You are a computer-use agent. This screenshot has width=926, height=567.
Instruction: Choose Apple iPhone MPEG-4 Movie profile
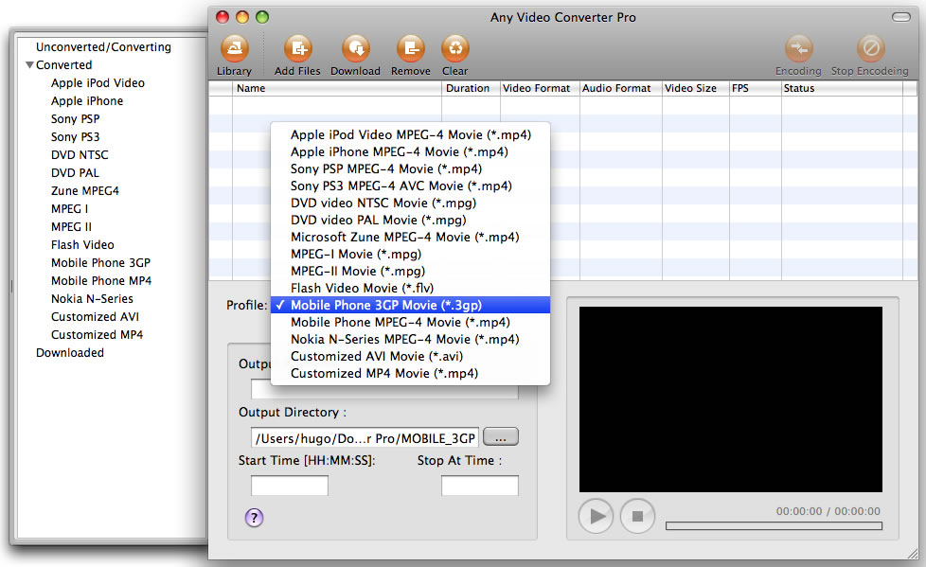[x=410, y=151]
